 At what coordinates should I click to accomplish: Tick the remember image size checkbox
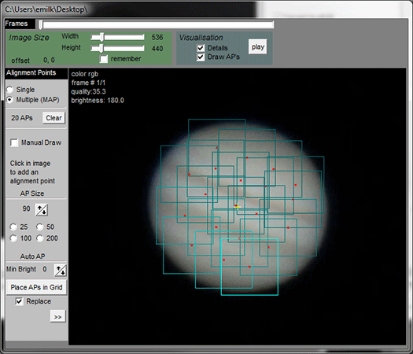pyautogui.click(x=104, y=59)
